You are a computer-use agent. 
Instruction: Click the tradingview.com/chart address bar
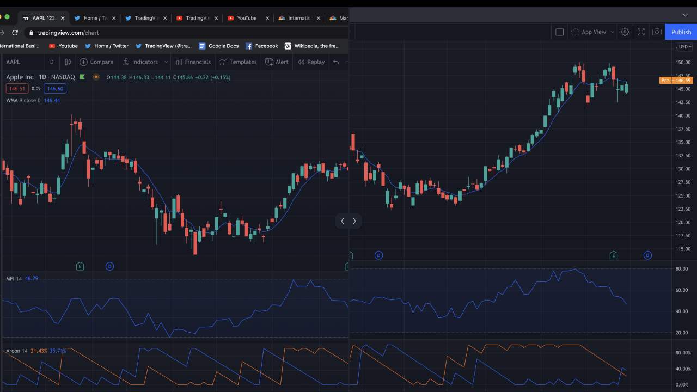[x=68, y=33]
